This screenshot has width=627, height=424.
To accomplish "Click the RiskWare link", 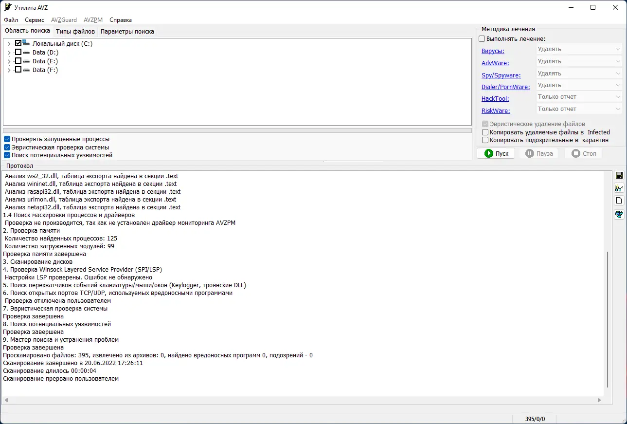I will tap(496, 111).
